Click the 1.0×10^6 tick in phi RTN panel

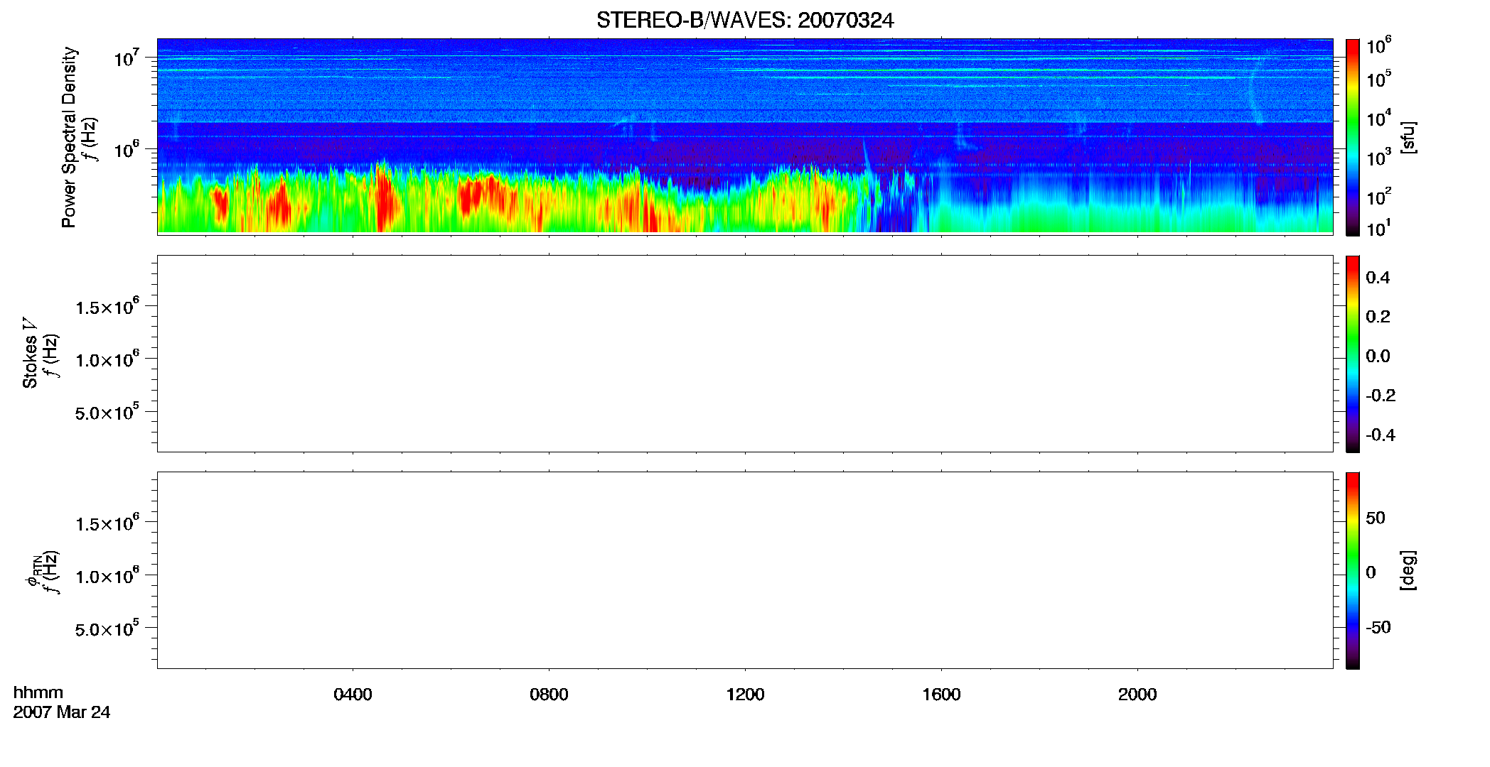coord(107,576)
